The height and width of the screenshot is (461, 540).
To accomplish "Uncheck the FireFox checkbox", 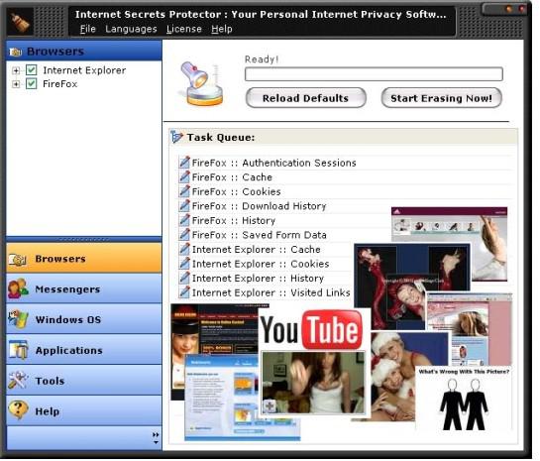I will (x=32, y=83).
